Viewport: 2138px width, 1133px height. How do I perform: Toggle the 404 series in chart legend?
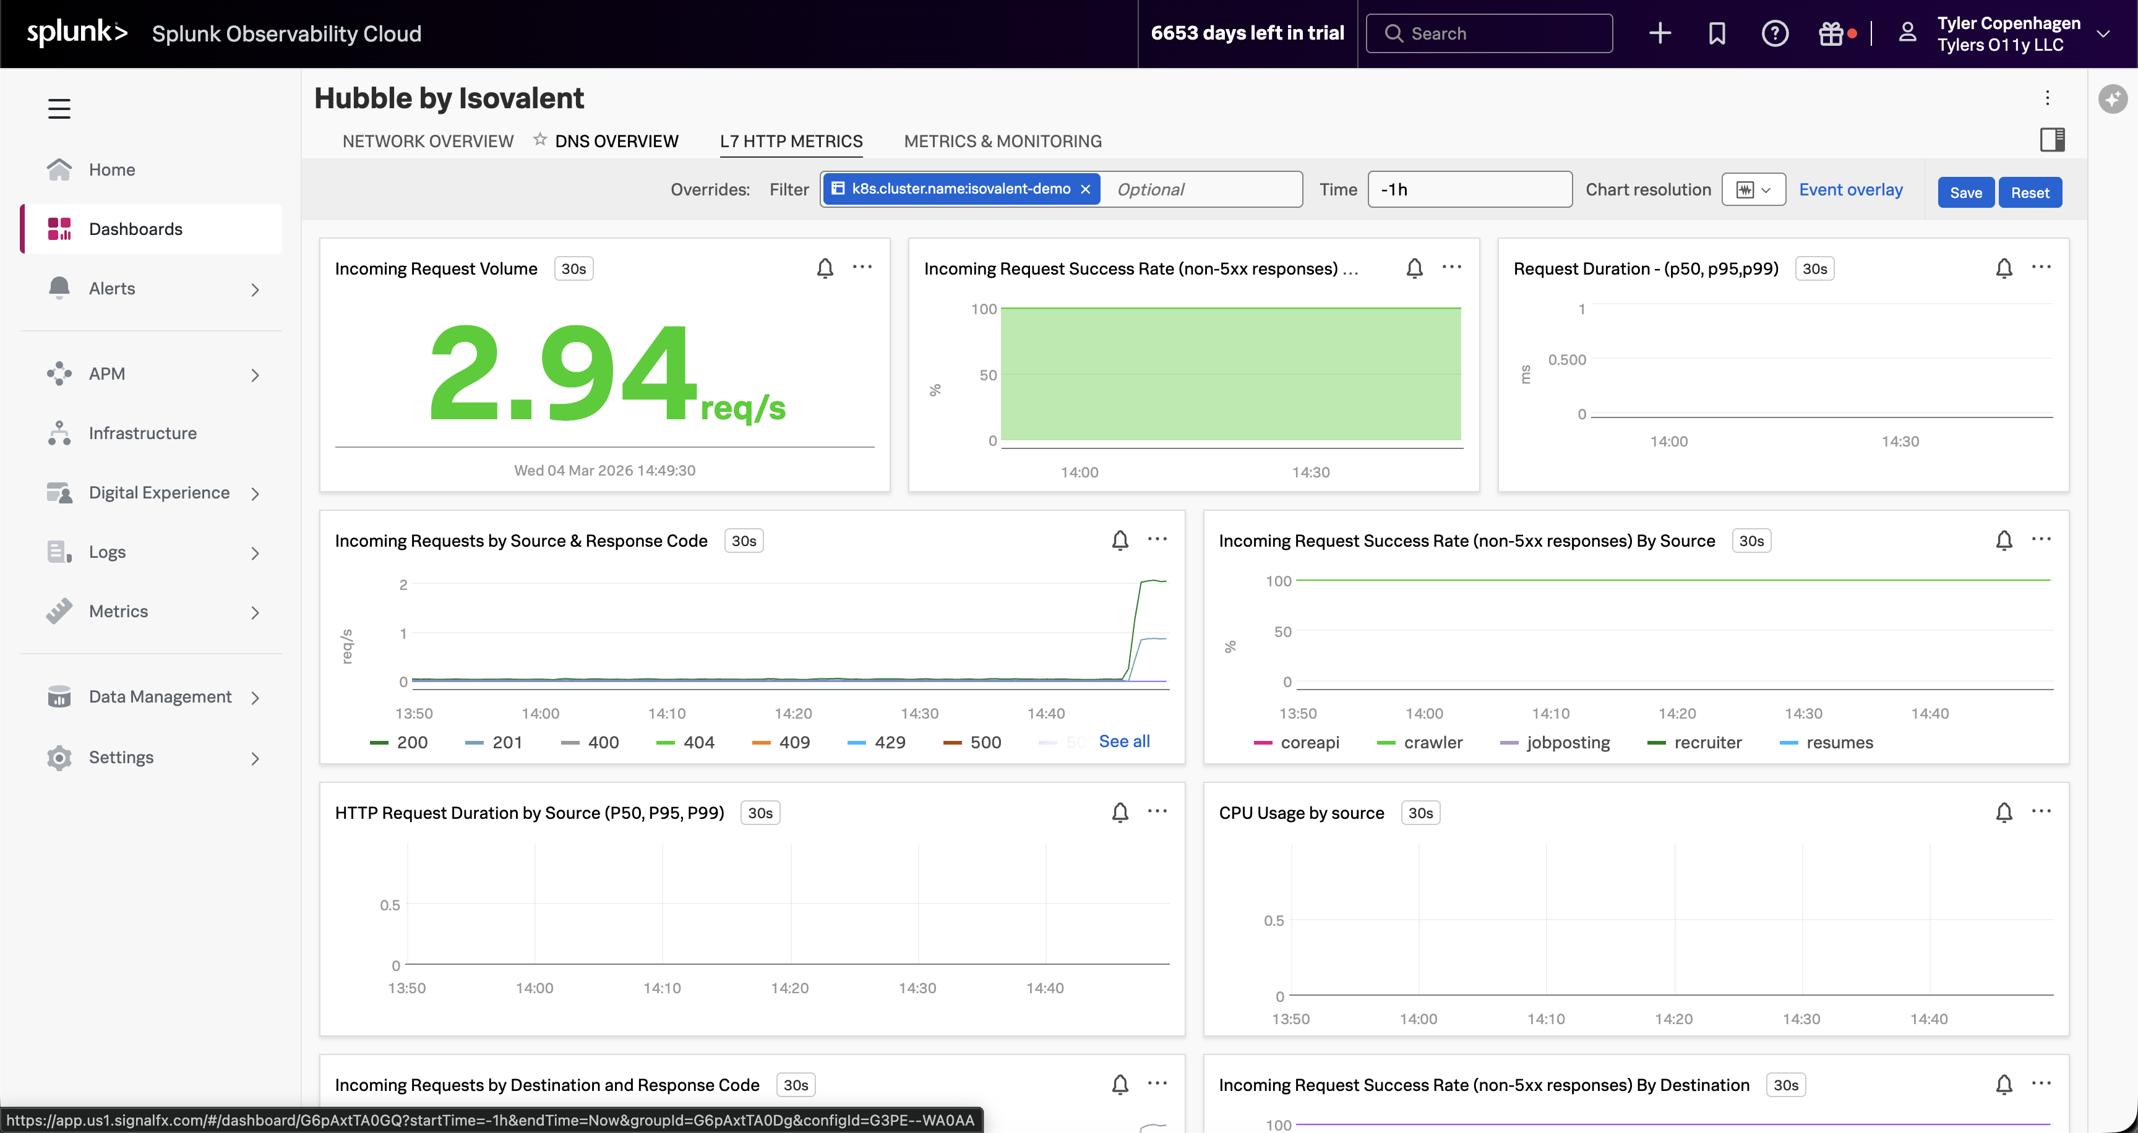[698, 742]
